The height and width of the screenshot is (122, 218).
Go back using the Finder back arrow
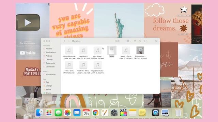point(64,41)
